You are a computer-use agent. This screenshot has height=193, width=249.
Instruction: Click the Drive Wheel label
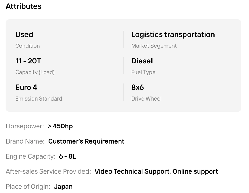(146, 99)
